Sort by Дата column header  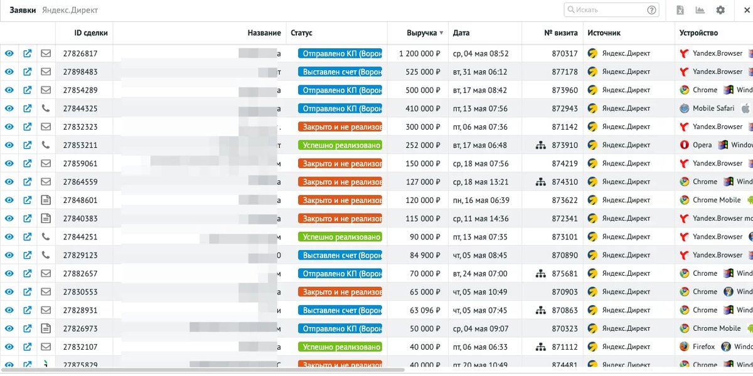click(x=461, y=33)
